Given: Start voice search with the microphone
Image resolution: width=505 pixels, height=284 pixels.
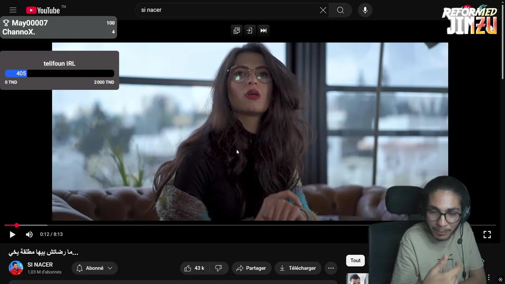Looking at the screenshot, I should pos(365,10).
